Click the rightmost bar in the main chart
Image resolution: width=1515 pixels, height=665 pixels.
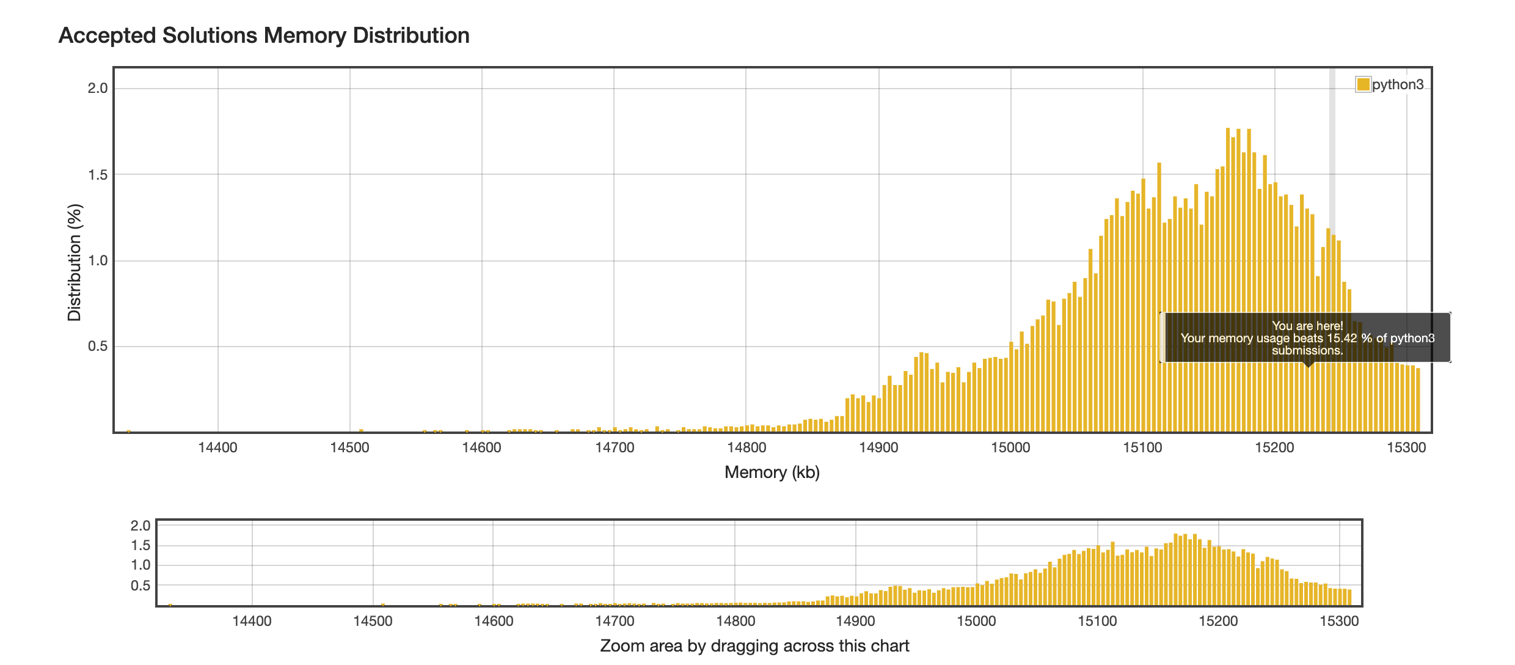(x=1418, y=400)
